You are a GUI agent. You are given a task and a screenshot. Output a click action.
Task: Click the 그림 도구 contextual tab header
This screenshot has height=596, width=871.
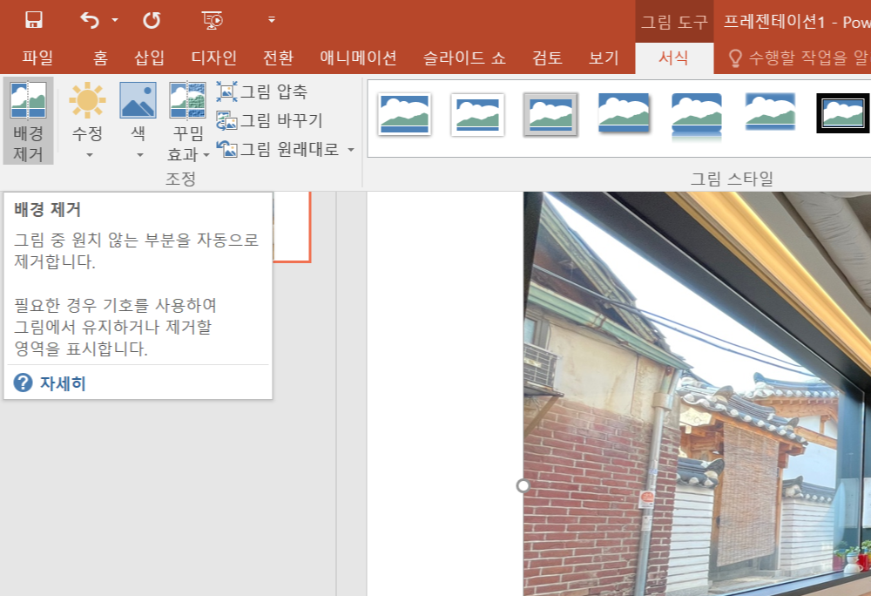tap(674, 22)
